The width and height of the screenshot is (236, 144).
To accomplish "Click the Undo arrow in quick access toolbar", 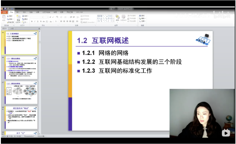I will point(8,9).
